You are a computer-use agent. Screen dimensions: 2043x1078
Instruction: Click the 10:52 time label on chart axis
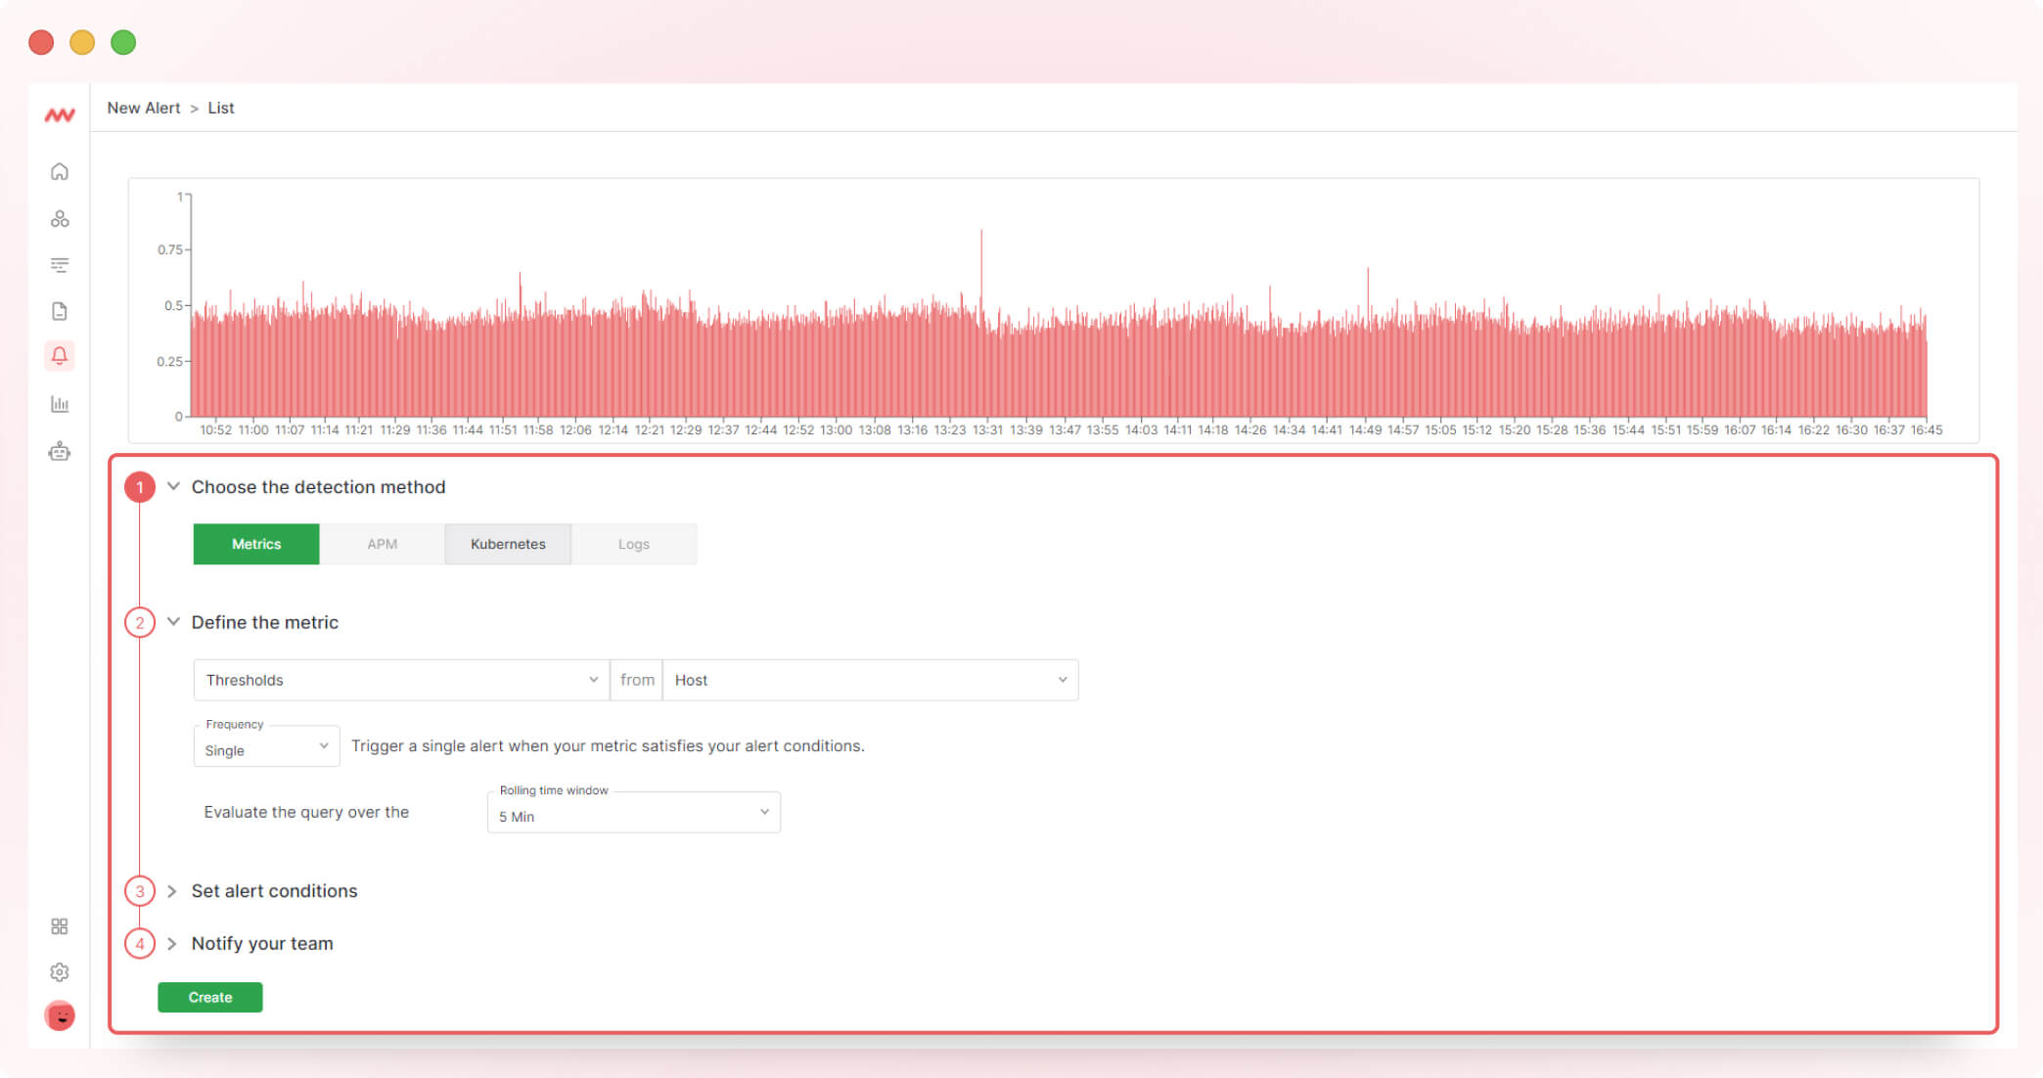[x=215, y=430]
